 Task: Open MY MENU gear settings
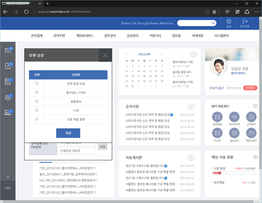255,106
